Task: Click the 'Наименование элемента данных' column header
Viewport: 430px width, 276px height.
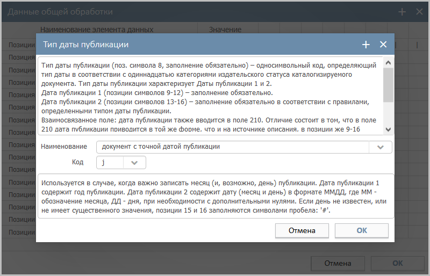Action: click(97, 30)
